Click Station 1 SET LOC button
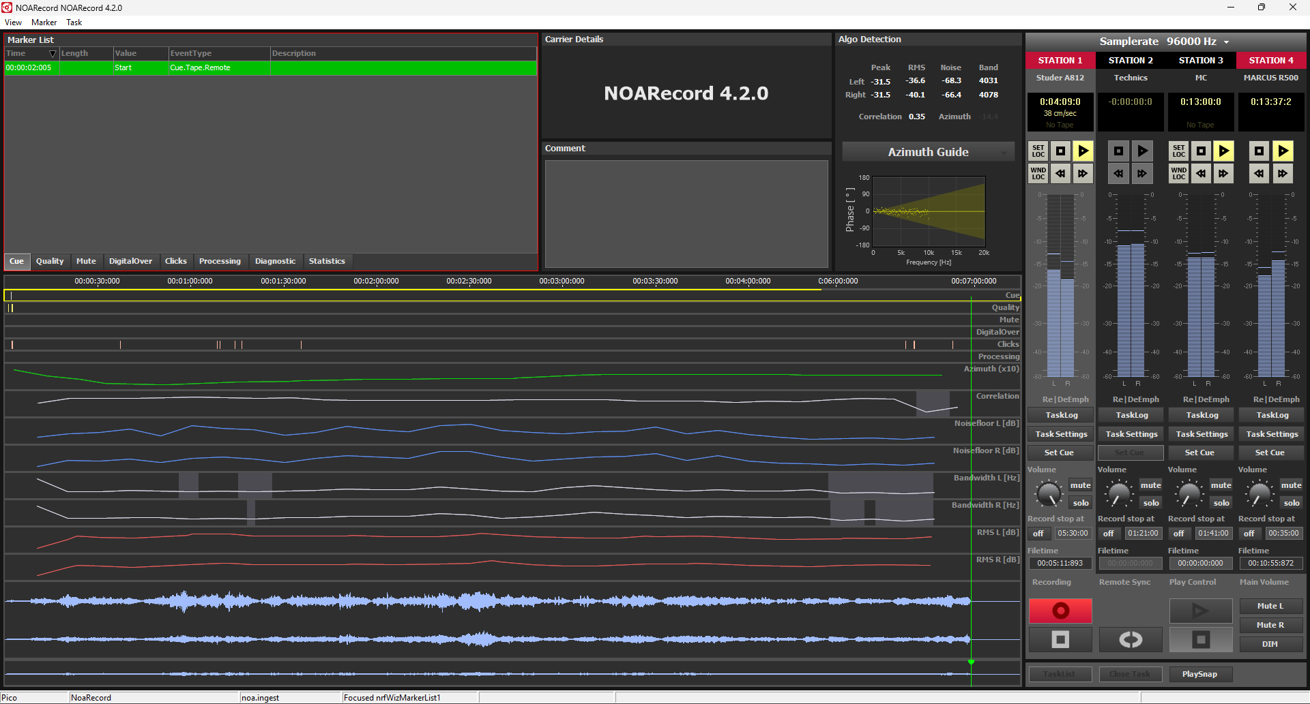Screen dimensions: 1310x704 click(x=1038, y=151)
